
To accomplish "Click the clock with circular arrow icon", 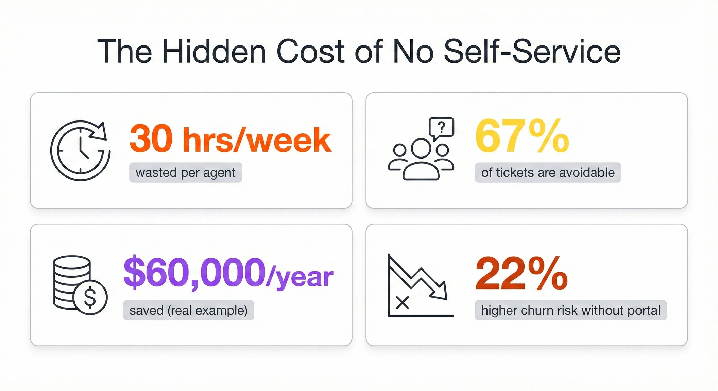I will [80, 150].
